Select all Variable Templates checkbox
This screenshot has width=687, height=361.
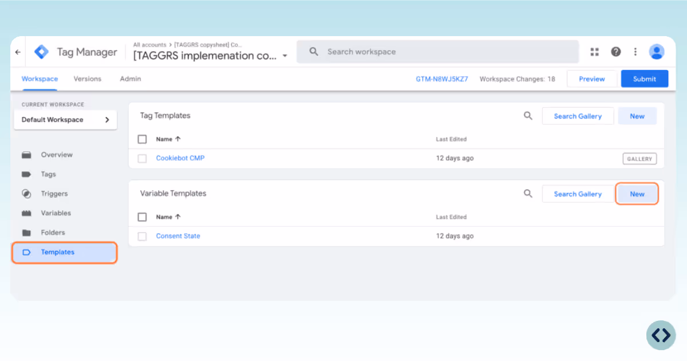(143, 217)
